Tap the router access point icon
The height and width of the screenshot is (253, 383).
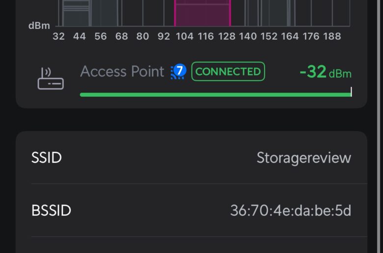pyautogui.click(x=51, y=78)
